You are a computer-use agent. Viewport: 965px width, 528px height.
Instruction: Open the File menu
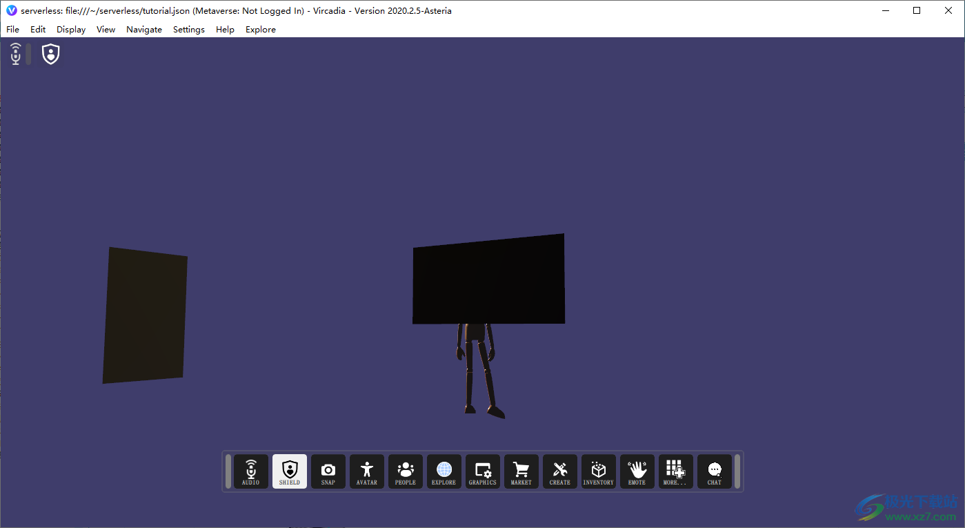[13, 30]
